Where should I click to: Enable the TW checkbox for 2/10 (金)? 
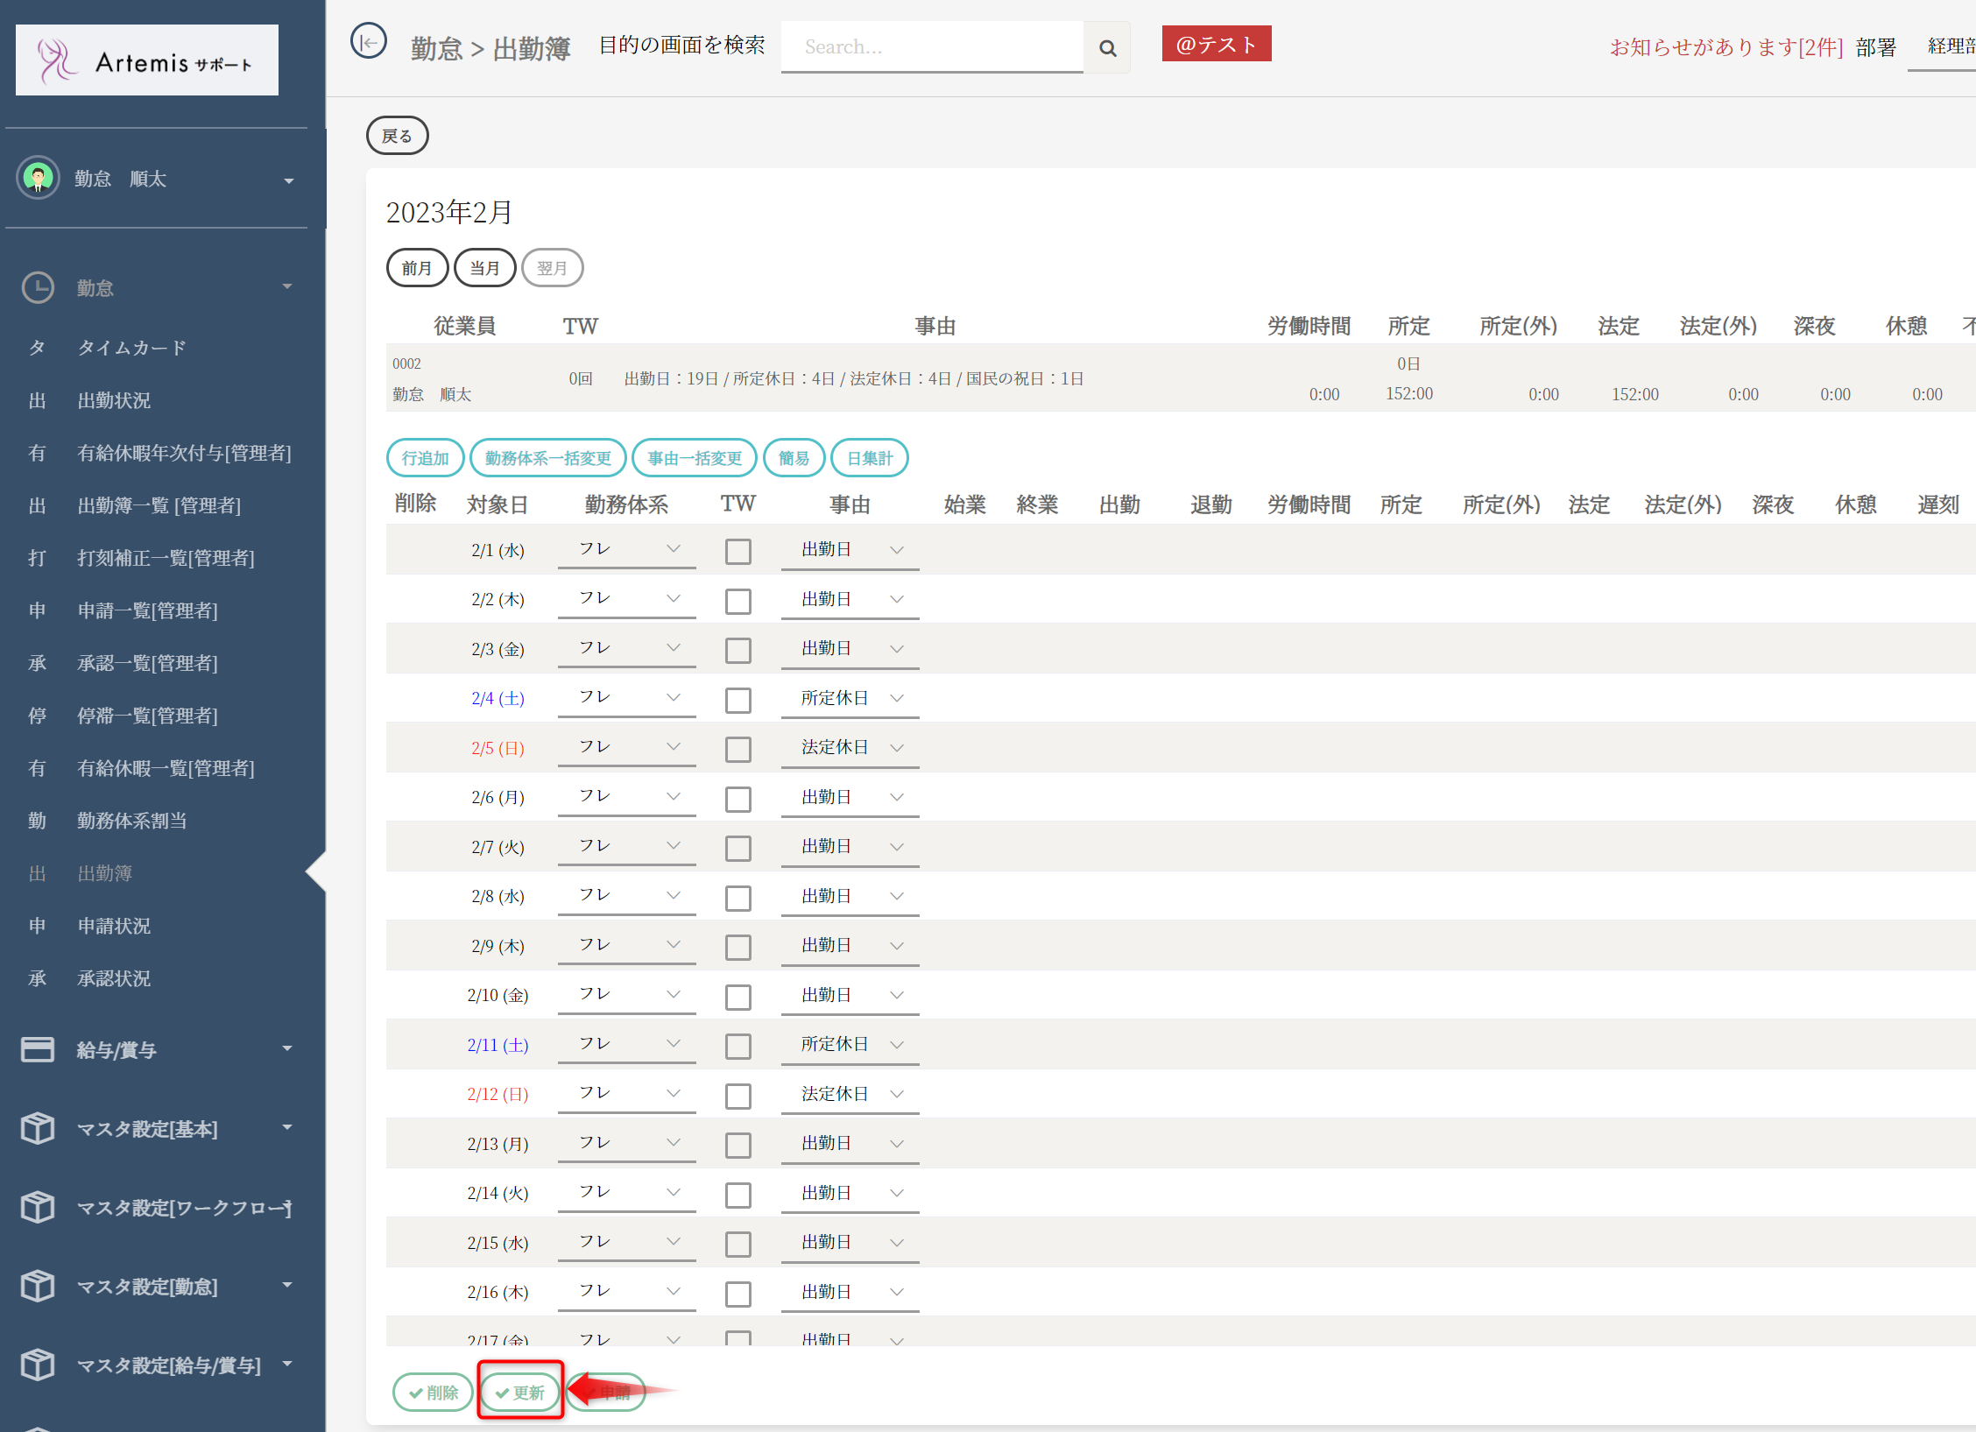click(x=737, y=997)
